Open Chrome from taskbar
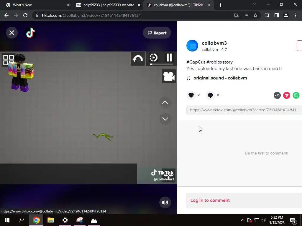The image size is (302, 226). (36, 220)
